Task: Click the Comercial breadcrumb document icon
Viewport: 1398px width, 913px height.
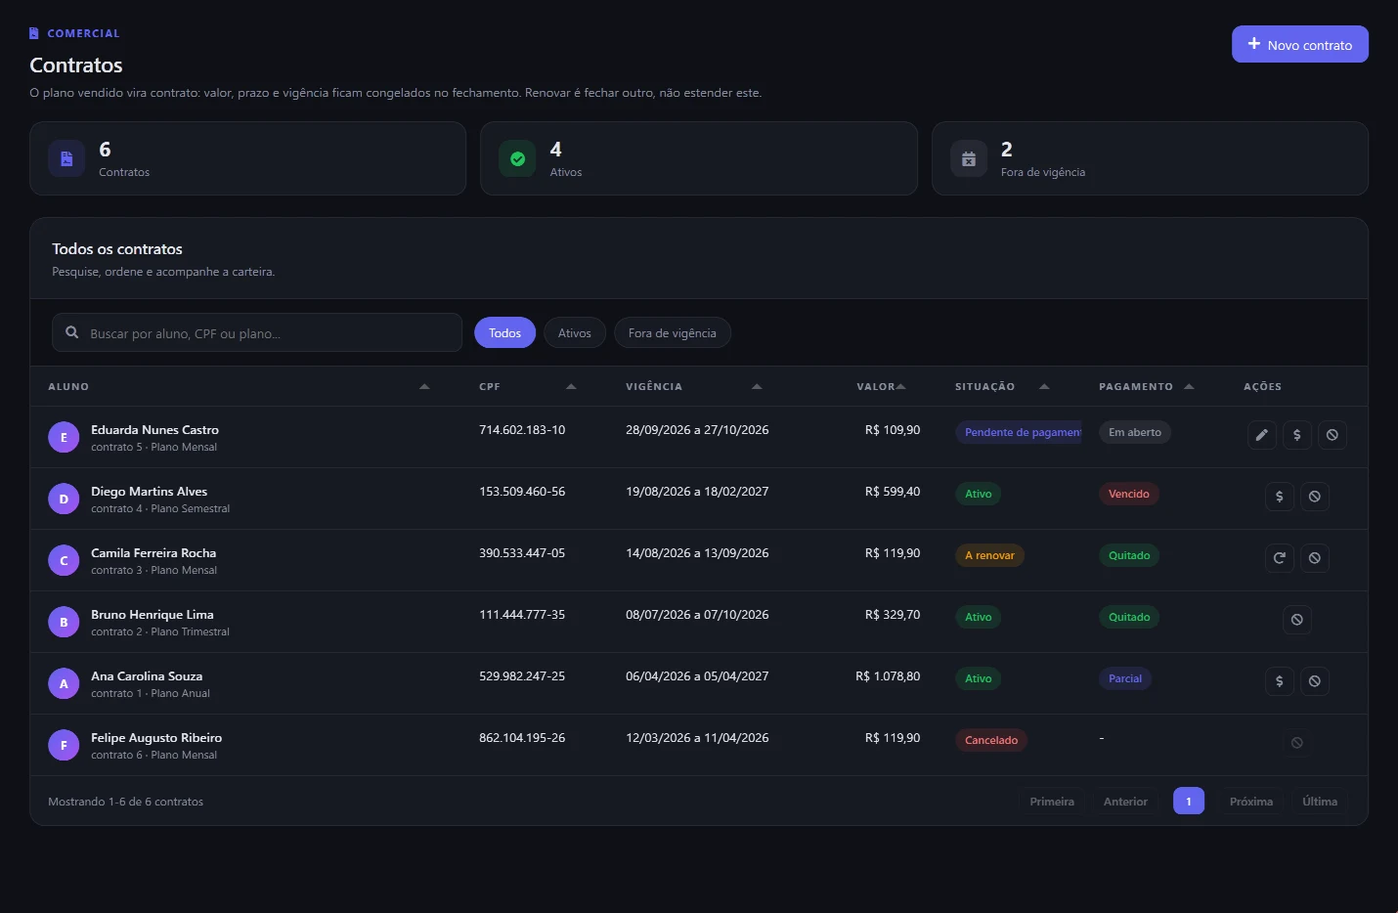Action: point(34,33)
